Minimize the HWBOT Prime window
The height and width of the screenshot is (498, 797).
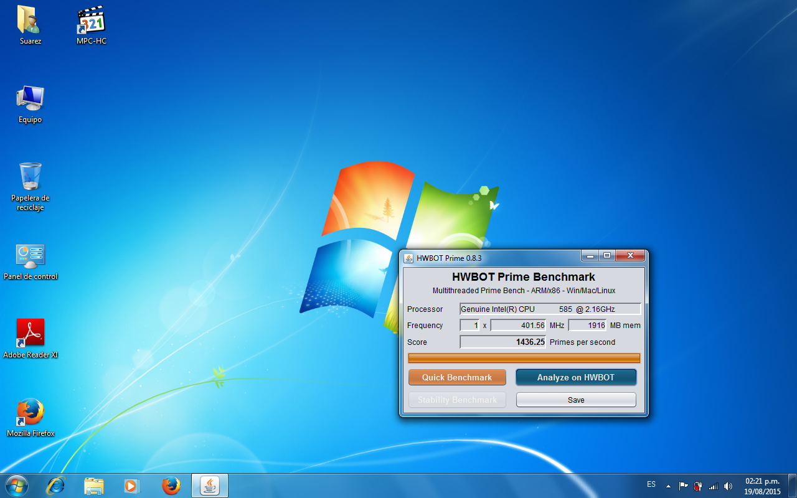click(x=590, y=255)
